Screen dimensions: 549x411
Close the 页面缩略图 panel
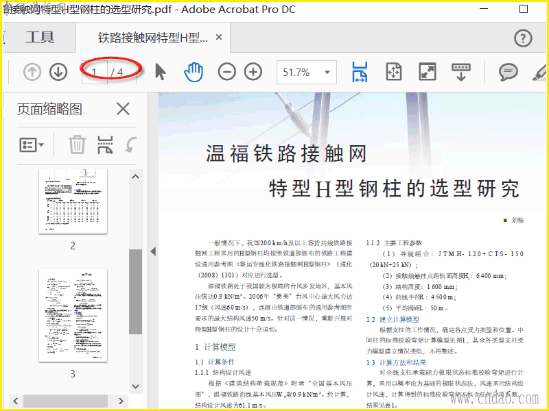(x=123, y=109)
